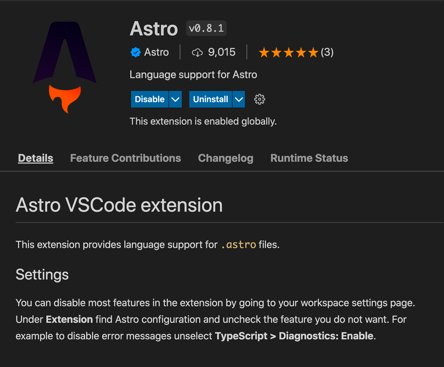Open the Runtime Status tab

pos(309,158)
